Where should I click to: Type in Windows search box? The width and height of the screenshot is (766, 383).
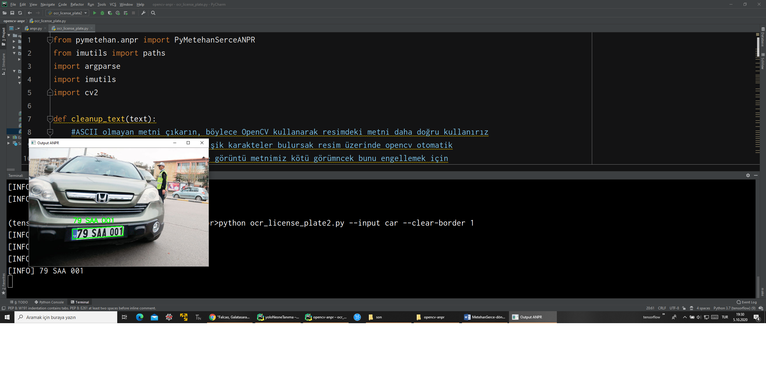pos(66,317)
